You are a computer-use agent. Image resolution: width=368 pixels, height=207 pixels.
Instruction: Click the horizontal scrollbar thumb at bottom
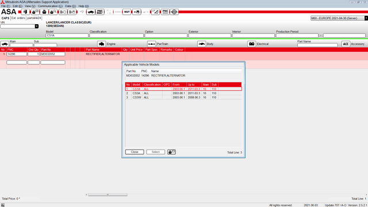108,195
